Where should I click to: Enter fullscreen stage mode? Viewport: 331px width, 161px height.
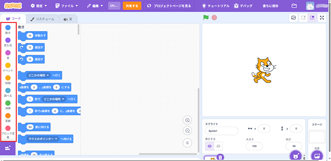pos(322,18)
